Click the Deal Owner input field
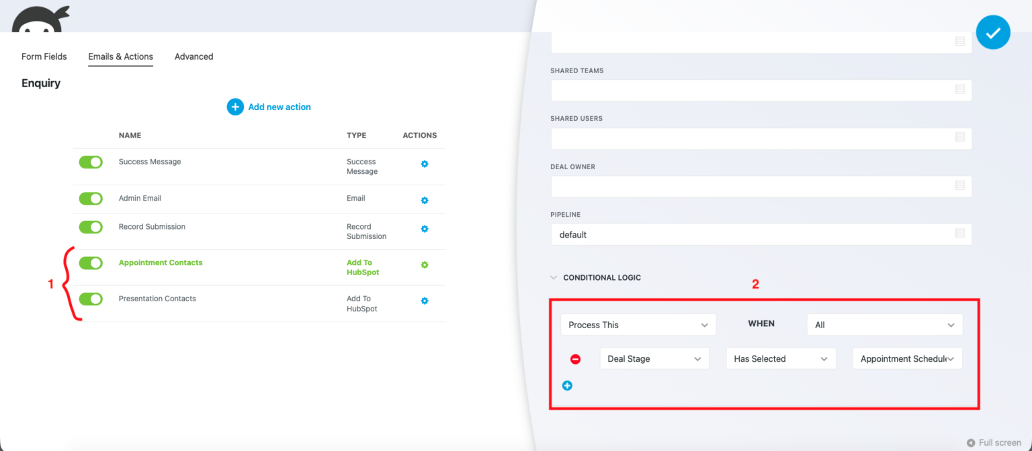 point(761,186)
